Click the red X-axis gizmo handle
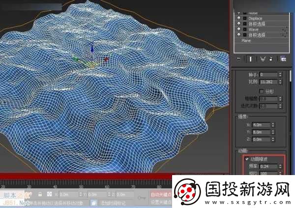 click(x=106, y=59)
